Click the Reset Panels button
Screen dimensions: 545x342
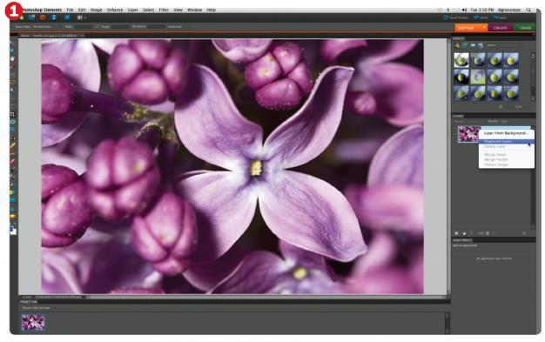[x=455, y=17]
